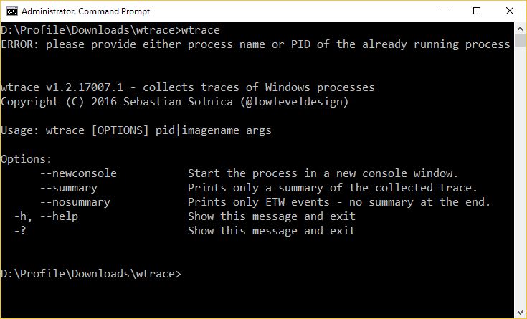Close the Administrator Command Prompt window
This screenshot has width=527, height=319.
pos(510,11)
